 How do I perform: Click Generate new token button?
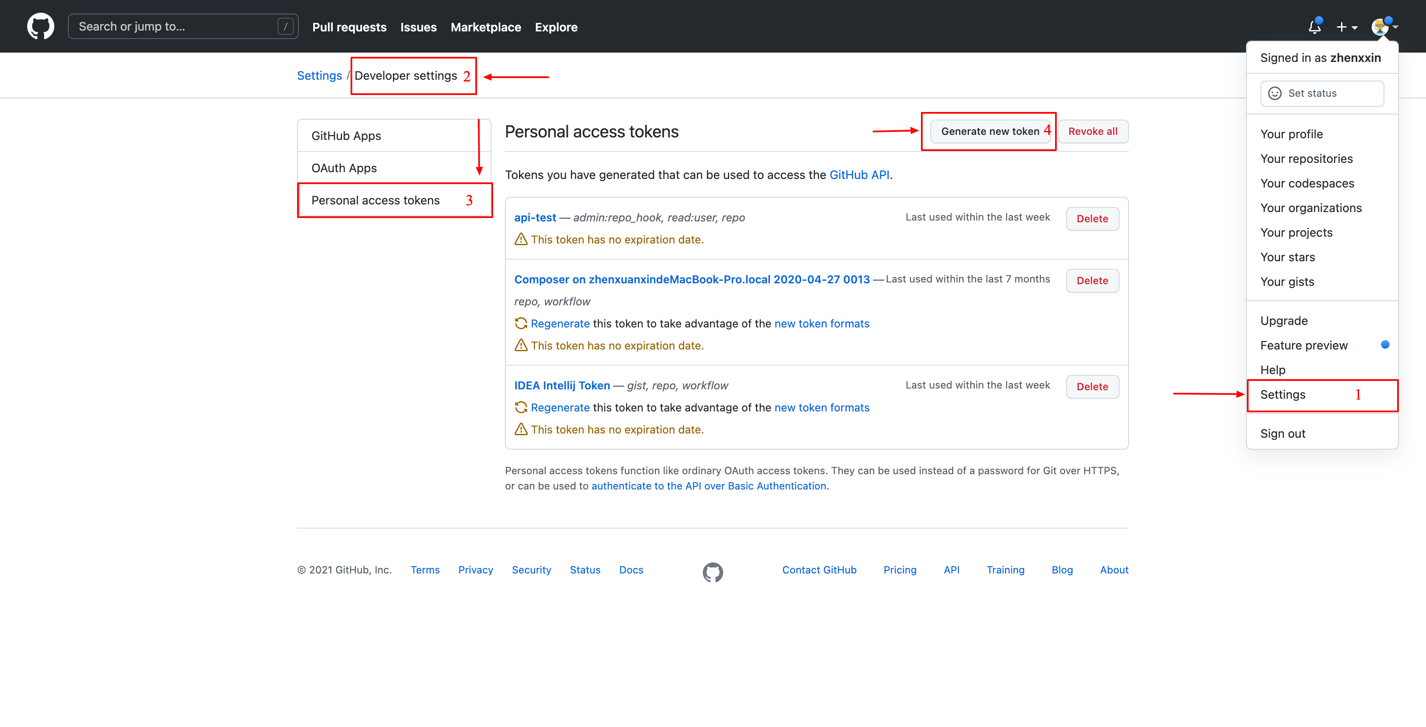point(990,131)
